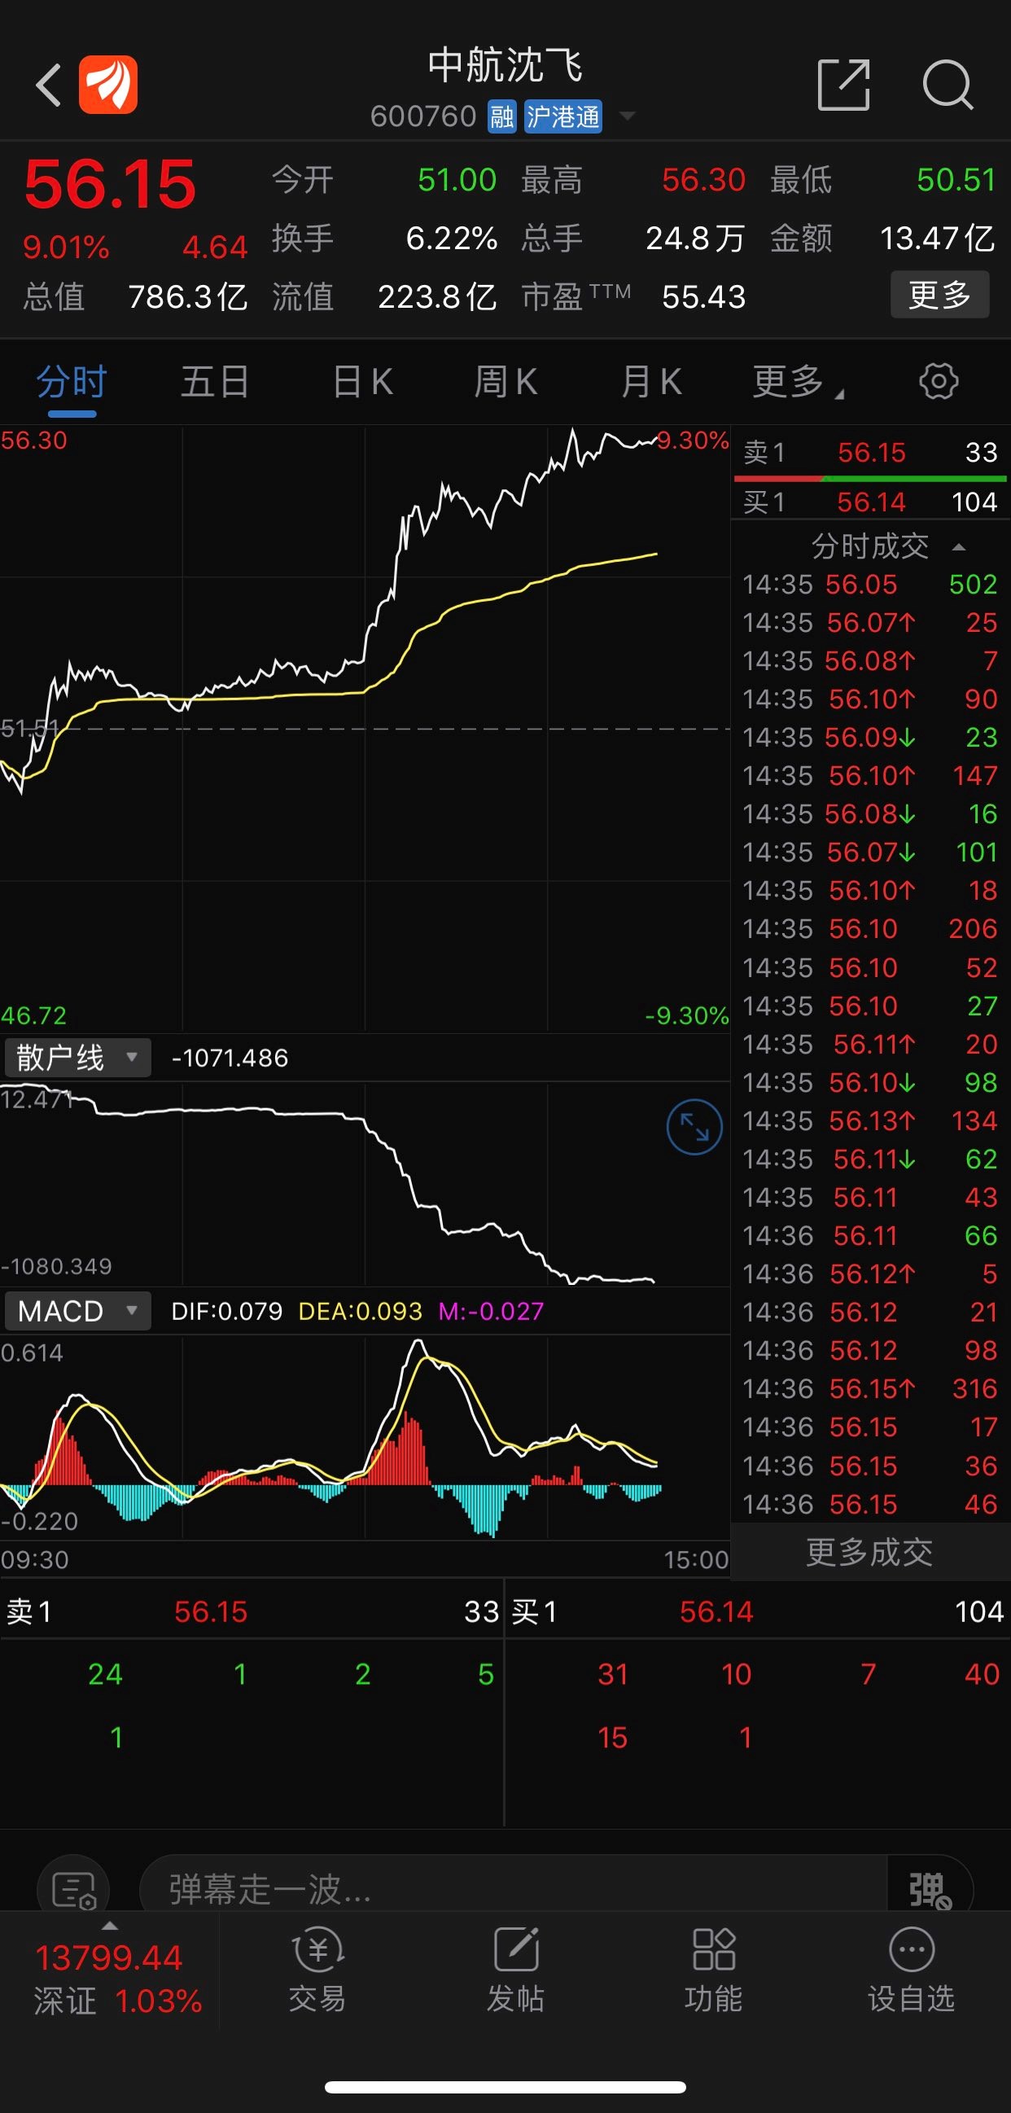Switch to 月K tab
The image size is (1011, 2113).
tap(651, 381)
